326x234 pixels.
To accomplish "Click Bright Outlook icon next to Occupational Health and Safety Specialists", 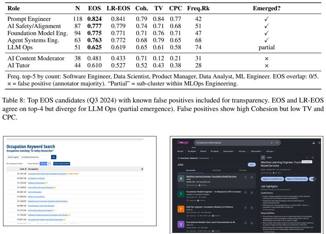I will [x=64, y=219].
